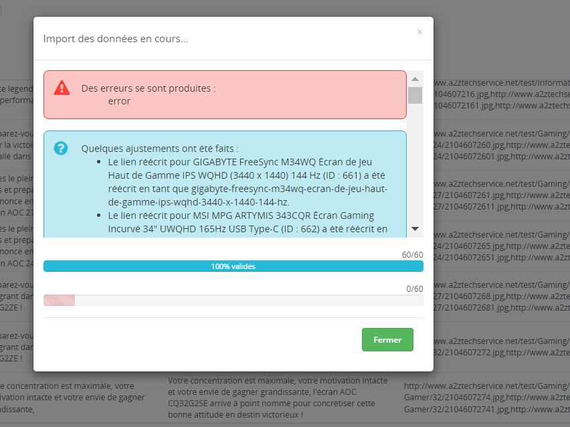Click the 'Des erreurs se sont produites' text
Screen dimensions: 570x427
pos(149,88)
